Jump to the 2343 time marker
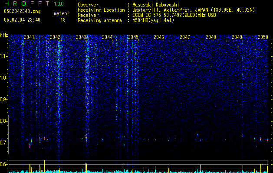 pyautogui.click(x=81, y=37)
